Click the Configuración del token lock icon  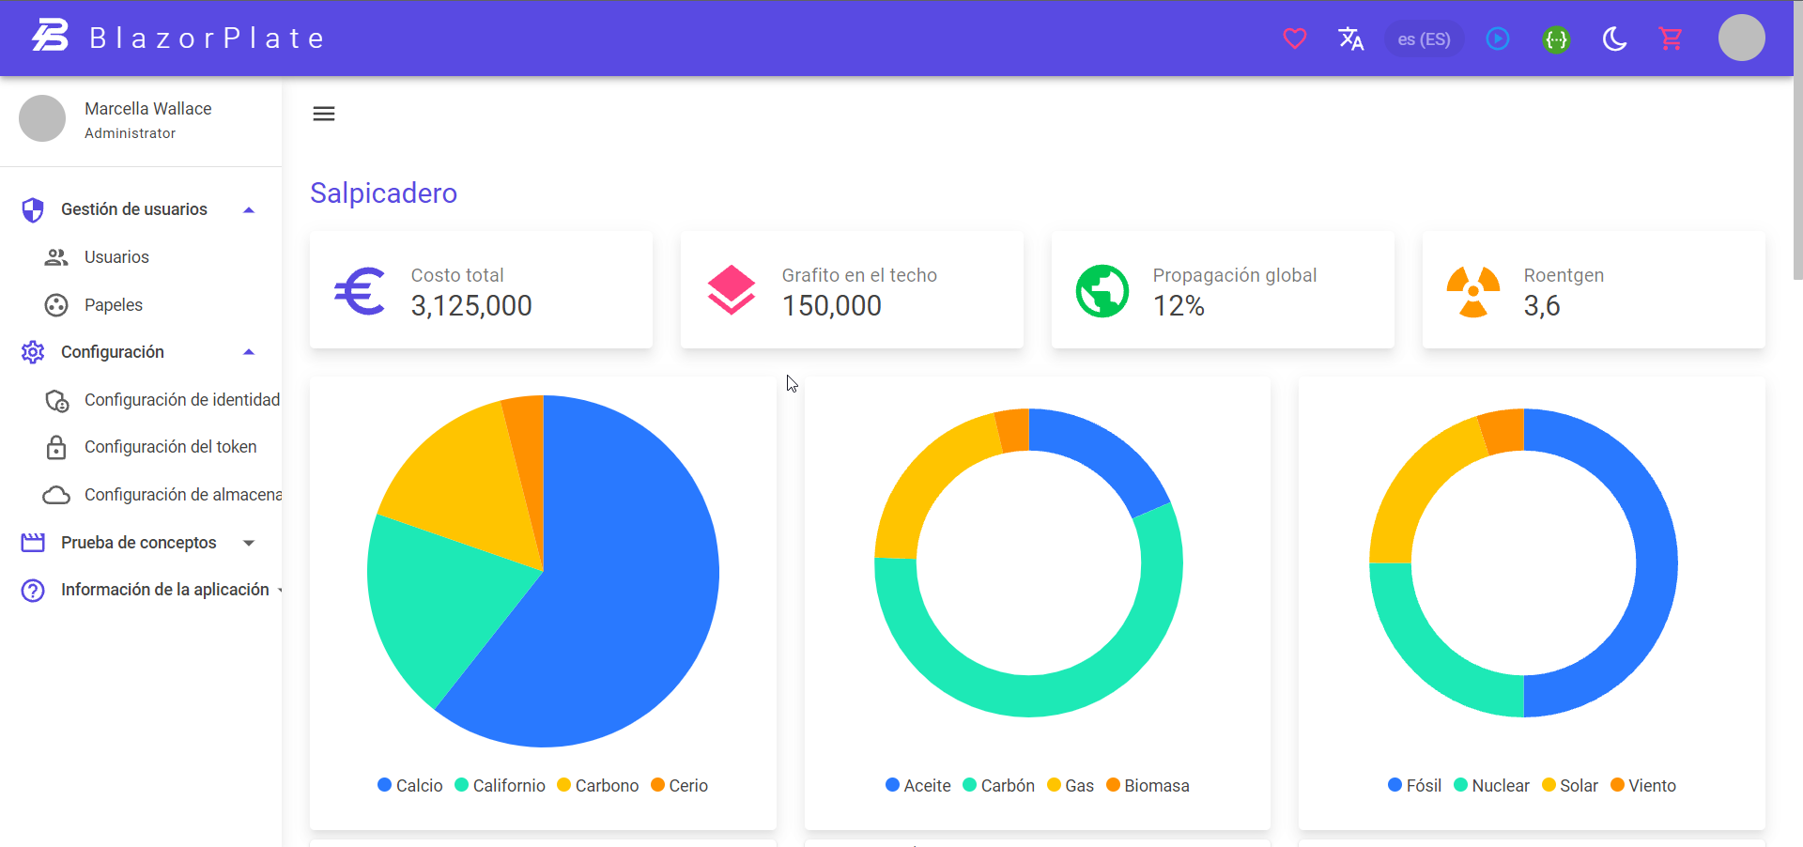pos(56,447)
